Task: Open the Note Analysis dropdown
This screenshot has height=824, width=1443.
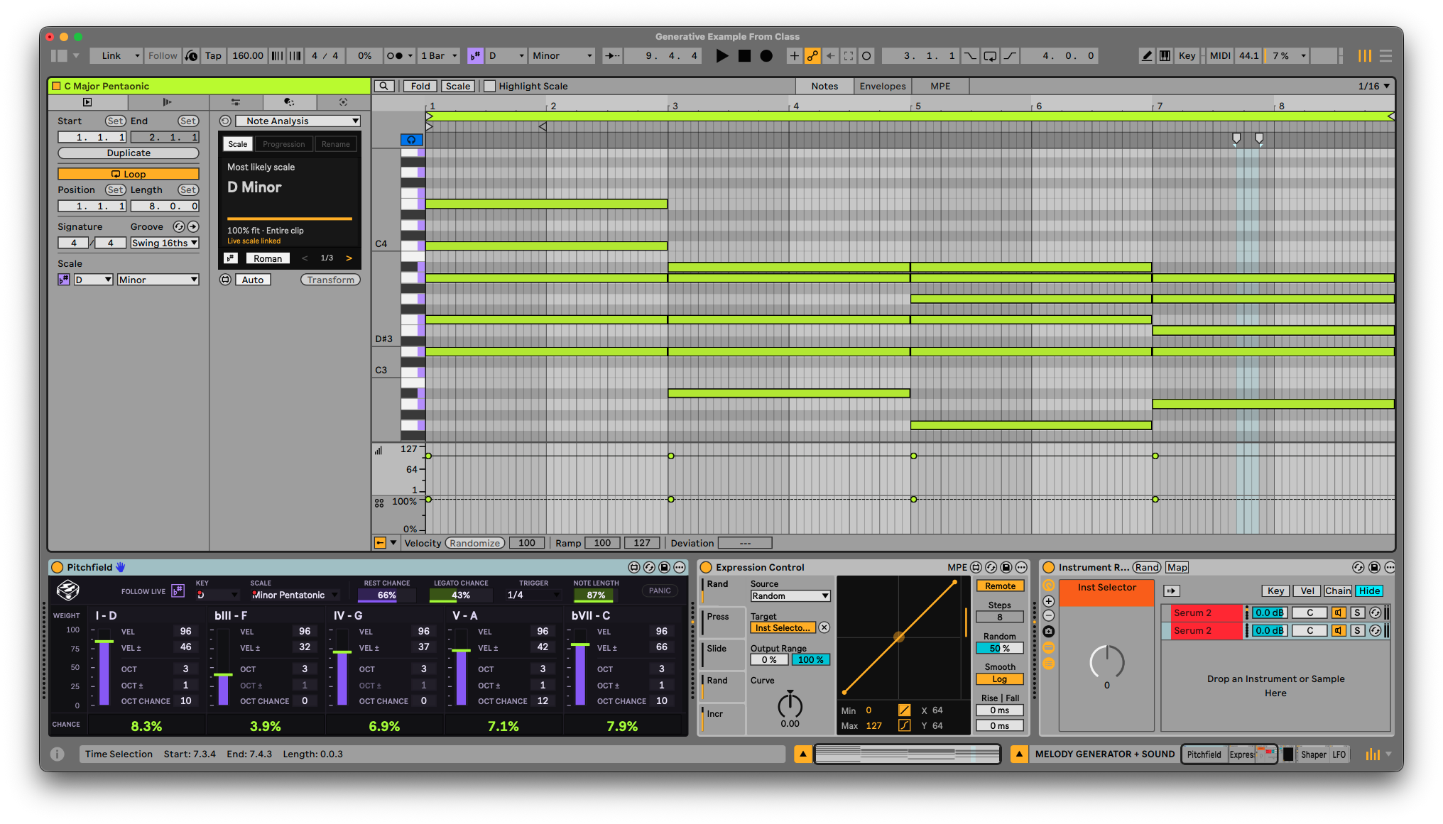Action: 298,121
